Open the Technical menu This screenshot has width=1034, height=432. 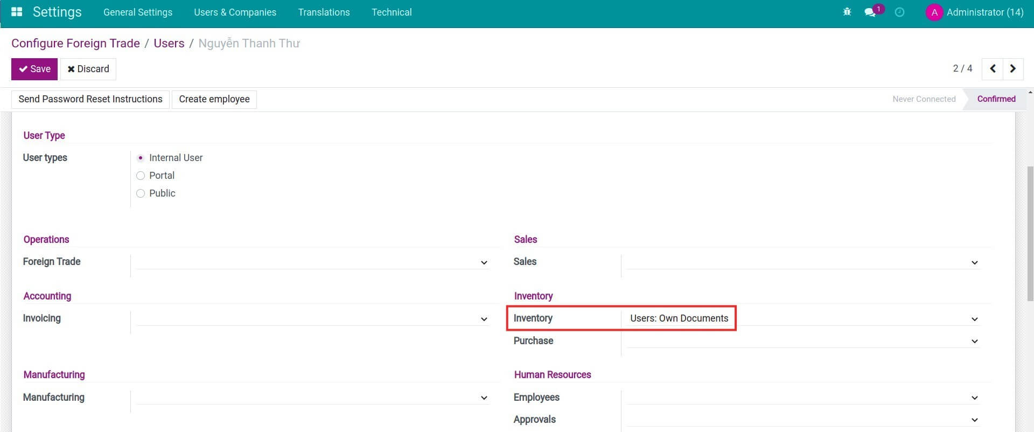(392, 12)
